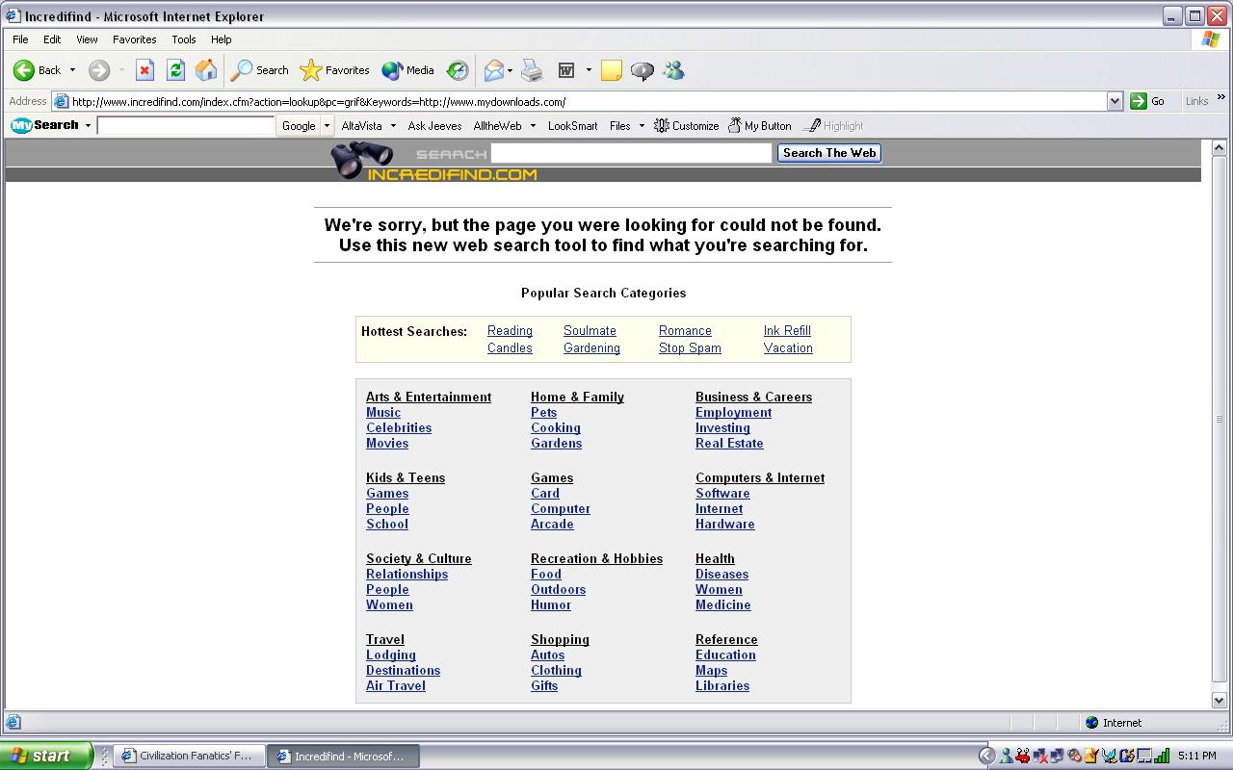The height and width of the screenshot is (770, 1233).
Task: Open the Celebrities link
Action: coord(399,428)
